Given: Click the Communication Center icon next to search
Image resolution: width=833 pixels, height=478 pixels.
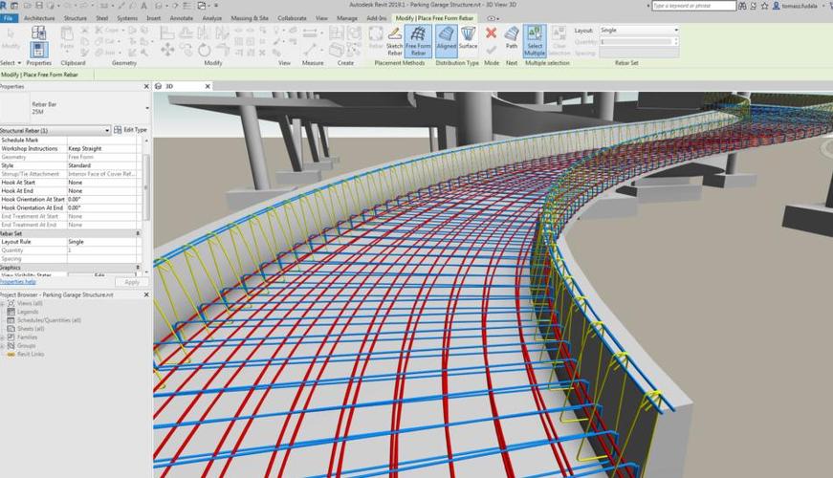Looking at the screenshot, I should [x=754, y=6].
